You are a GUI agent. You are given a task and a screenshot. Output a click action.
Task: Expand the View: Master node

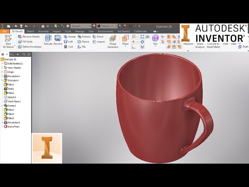click(x=2, y=68)
